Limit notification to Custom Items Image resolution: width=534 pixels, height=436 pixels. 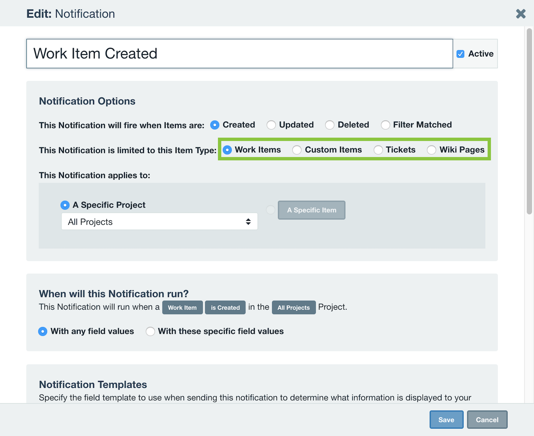point(297,150)
